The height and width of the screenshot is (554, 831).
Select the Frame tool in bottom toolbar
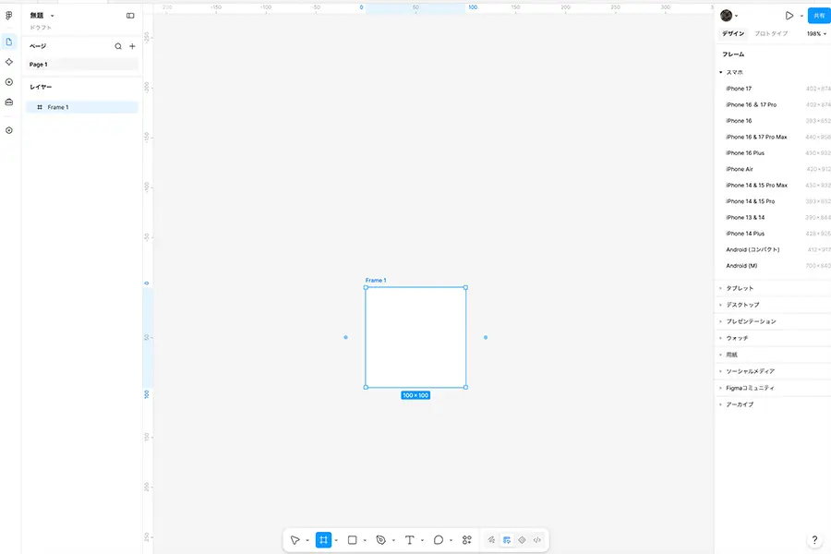click(x=323, y=539)
